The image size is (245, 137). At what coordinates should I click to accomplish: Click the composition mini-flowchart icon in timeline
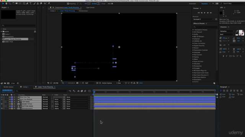[70, 91]
